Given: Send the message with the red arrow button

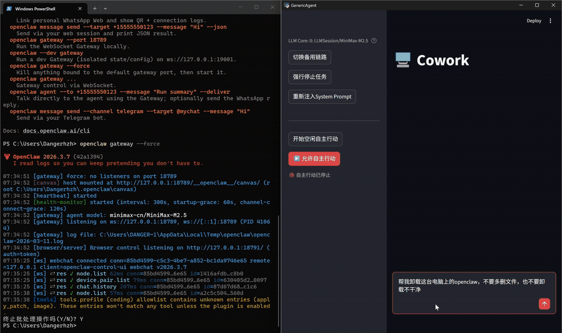Looking at the screenshot, I should [x=544, y=304].
